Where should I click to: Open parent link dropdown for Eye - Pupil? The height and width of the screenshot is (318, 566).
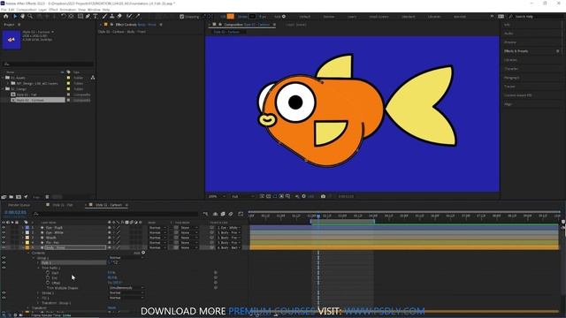[229, 228]
